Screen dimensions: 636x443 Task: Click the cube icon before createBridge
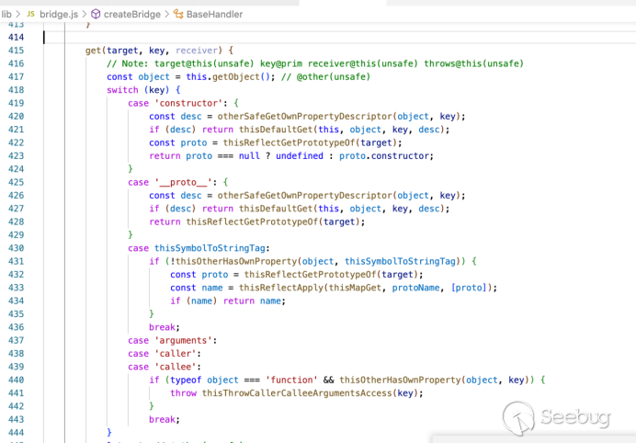[96, 14]
